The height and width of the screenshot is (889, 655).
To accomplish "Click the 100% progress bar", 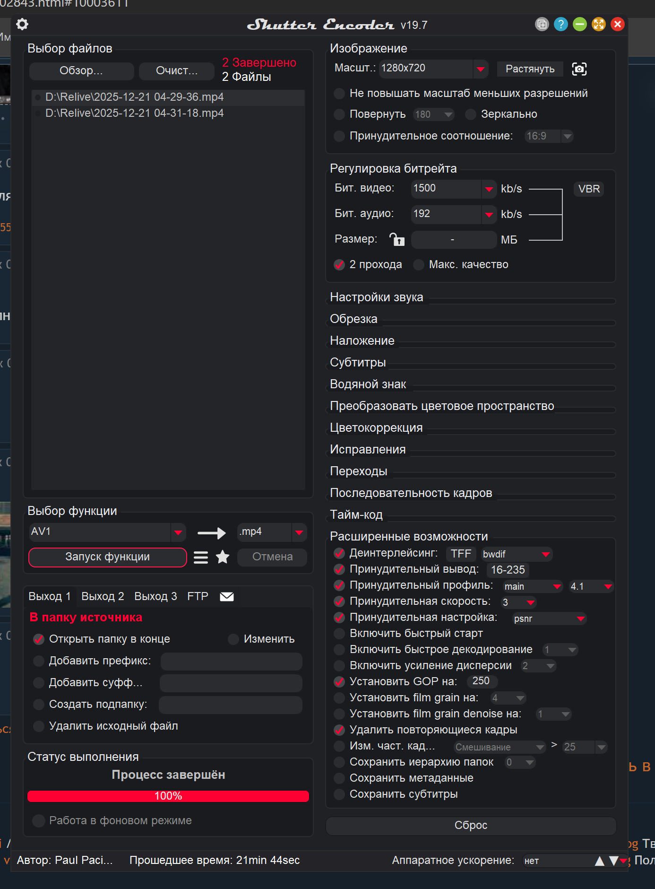I will click(x=168, y=796).
